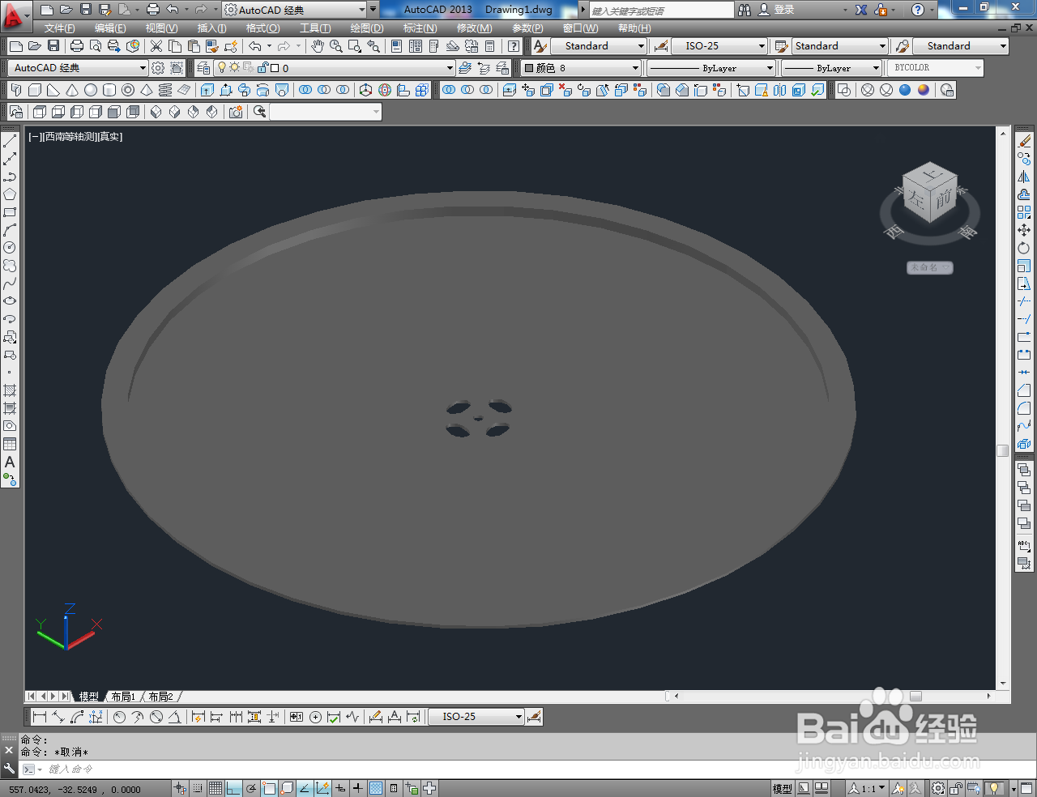Viewport: 1037px width, 797px height.
Task: Open the Layer Properties Manager icon
Action: point(203,68)
